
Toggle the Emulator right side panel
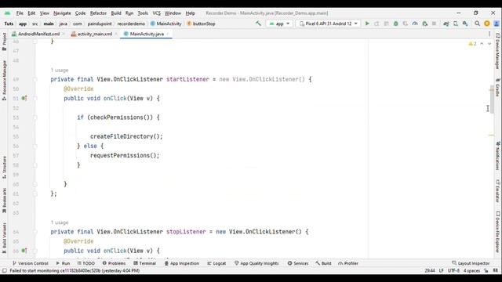point(497,191)
